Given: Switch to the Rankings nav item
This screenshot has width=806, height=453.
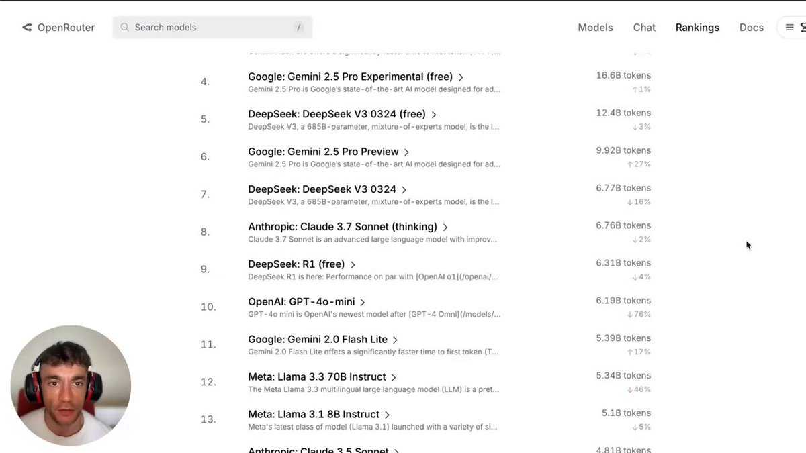Looking at the screenshot, I should coord(697,28).
